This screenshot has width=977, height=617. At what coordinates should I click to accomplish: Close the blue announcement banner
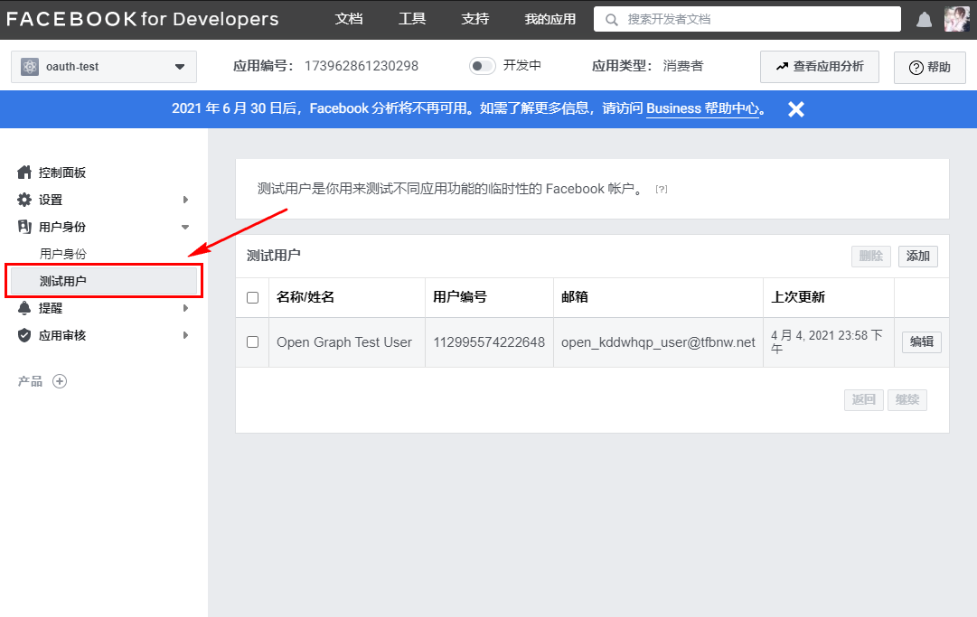(795, 109)
